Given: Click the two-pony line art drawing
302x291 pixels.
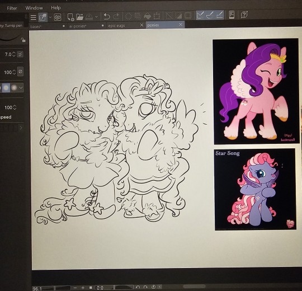Looking at the screenshot, I should pos(120,149).
